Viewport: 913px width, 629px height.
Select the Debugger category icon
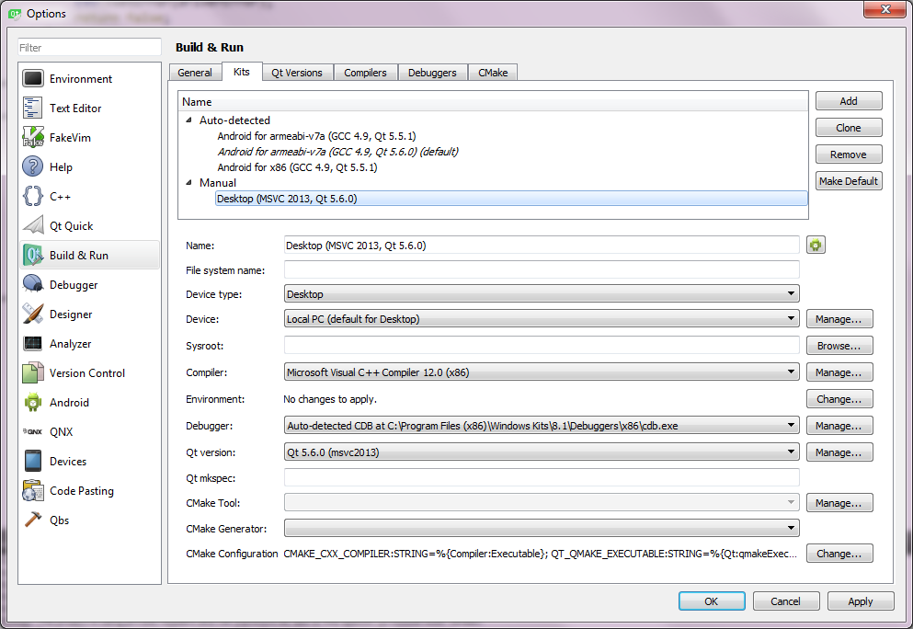coord(33,285)
